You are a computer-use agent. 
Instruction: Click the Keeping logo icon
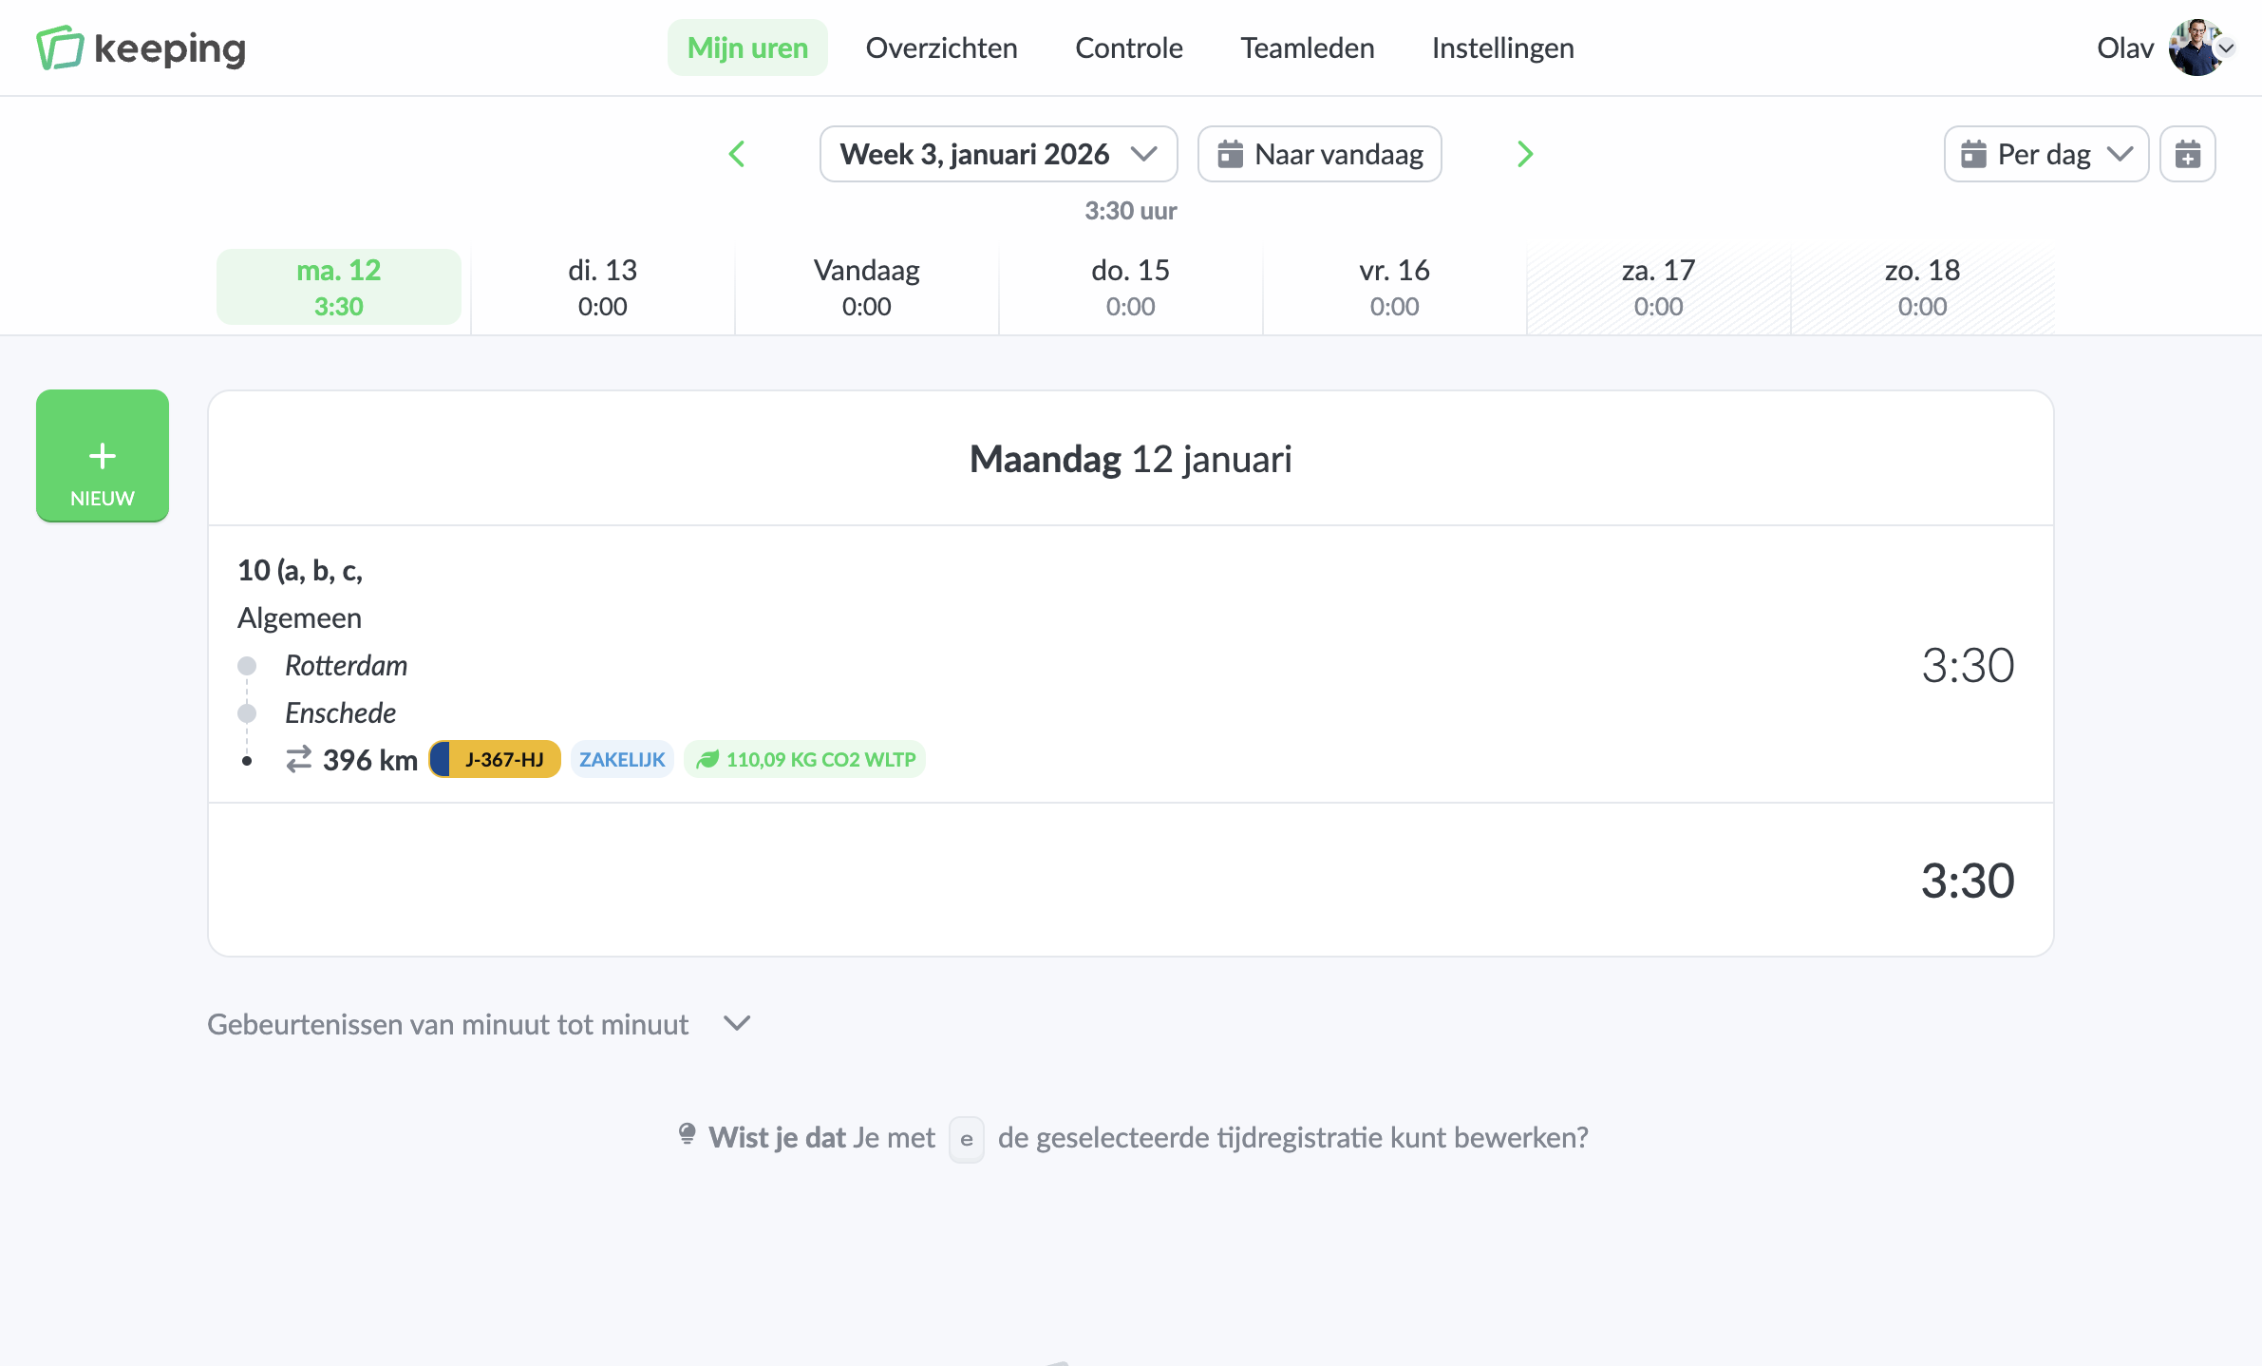point(60,47)
